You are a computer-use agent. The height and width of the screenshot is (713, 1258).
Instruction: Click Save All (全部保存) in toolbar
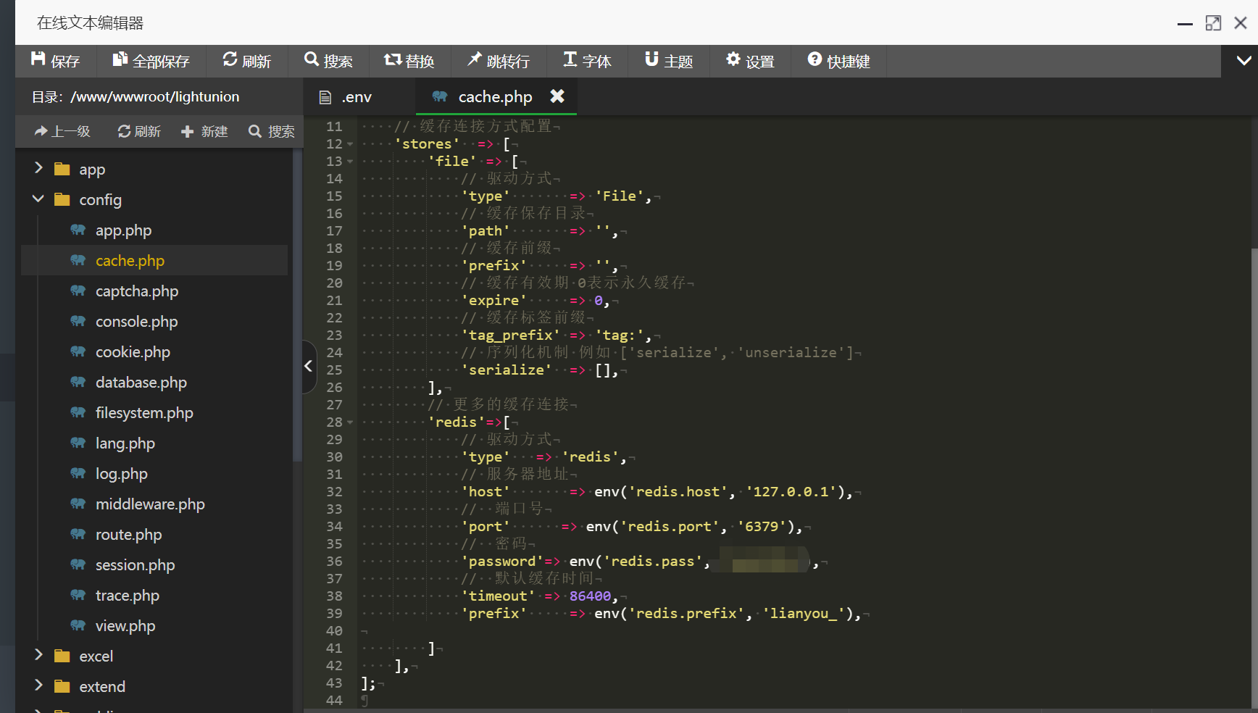151,61
